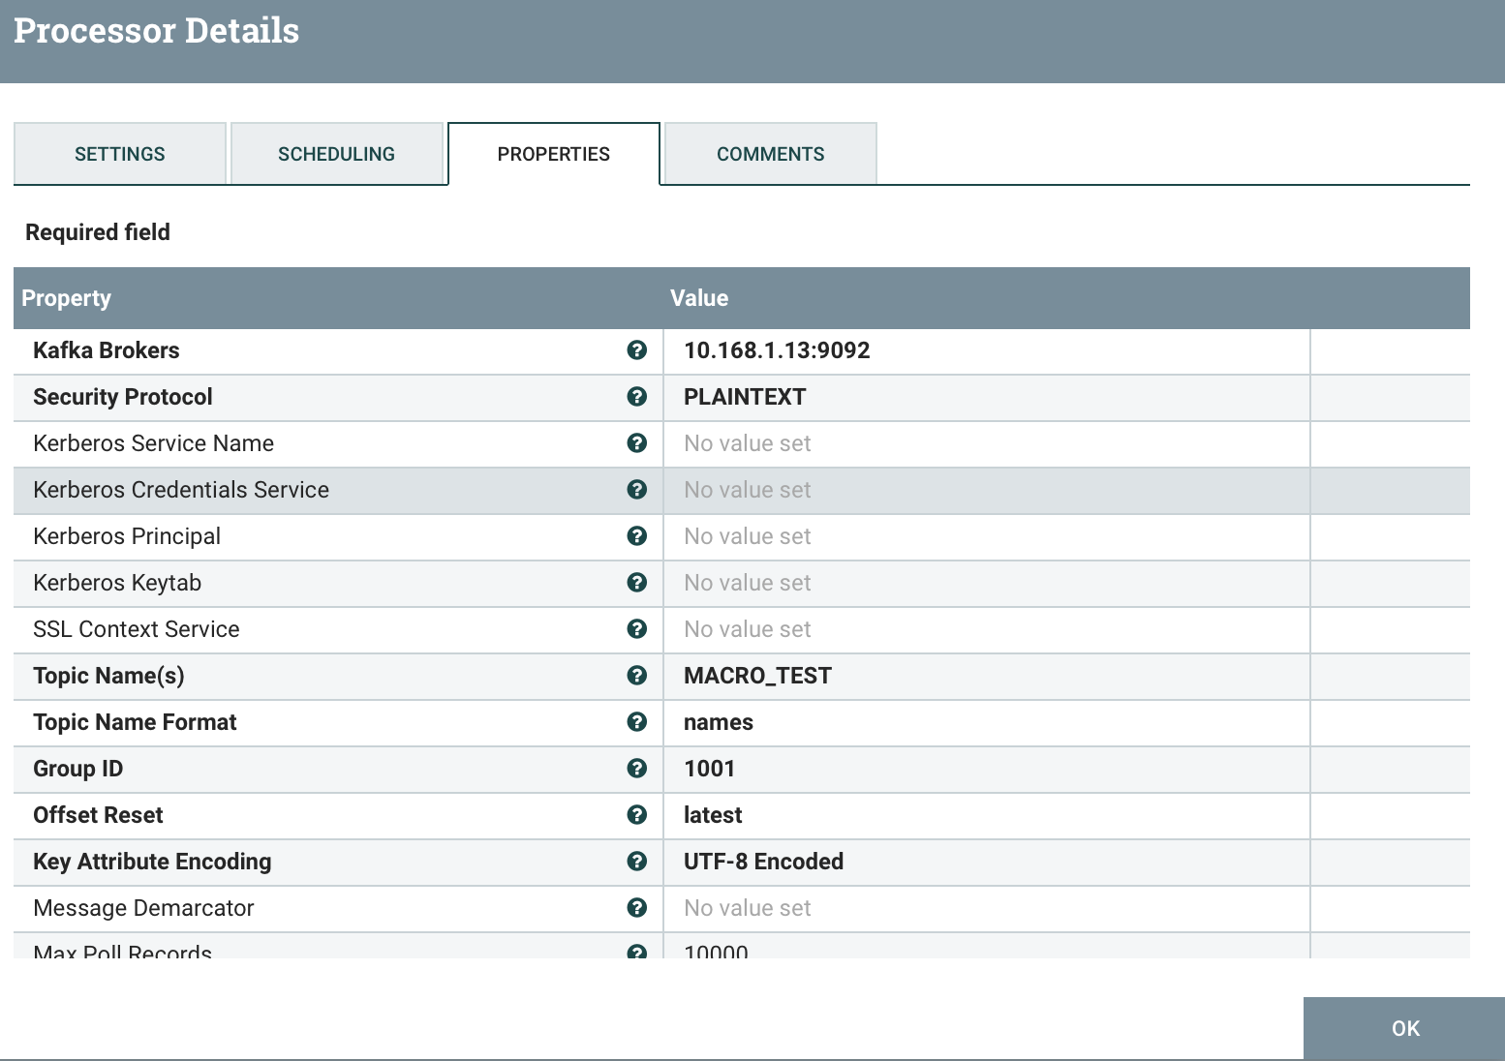1505x1061 pixels.
Task: Click the Property column header
Action: point(66,298)
